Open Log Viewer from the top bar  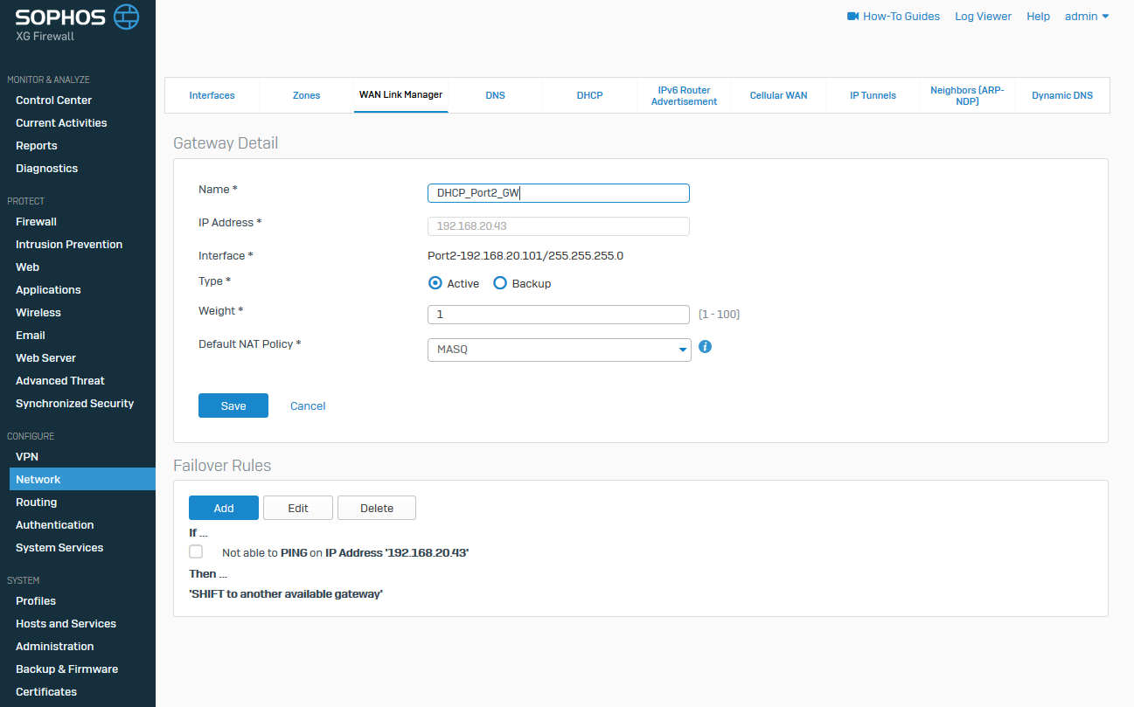(983, 17)
